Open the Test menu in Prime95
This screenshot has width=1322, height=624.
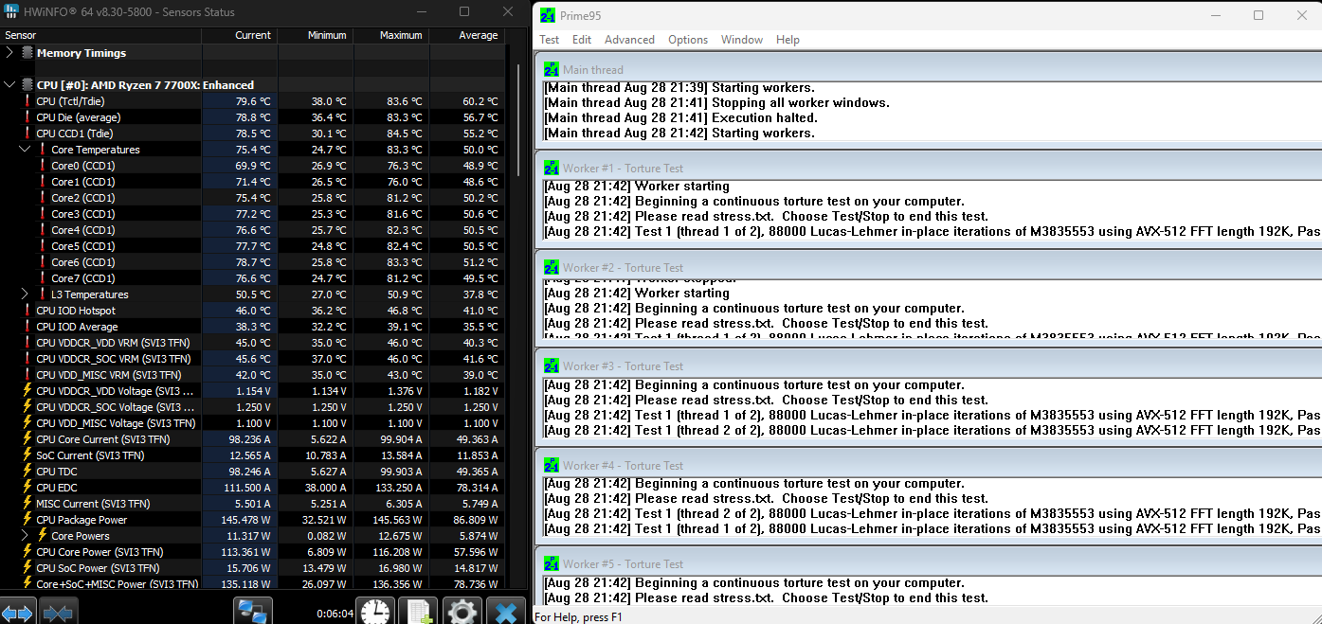pyautogui.click(x=550, y=40)
